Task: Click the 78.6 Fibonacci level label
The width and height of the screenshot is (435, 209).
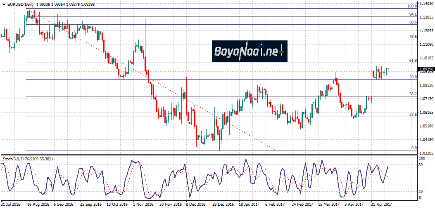Action: pyautogui.click(x=412, y=37)
